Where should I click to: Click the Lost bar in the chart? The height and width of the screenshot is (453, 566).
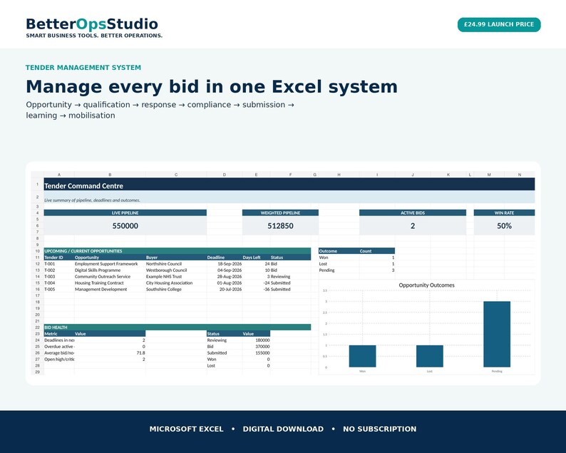430,356
